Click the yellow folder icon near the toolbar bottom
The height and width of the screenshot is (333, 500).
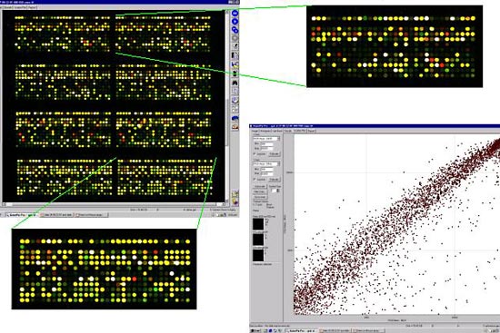tap(235, 193)
